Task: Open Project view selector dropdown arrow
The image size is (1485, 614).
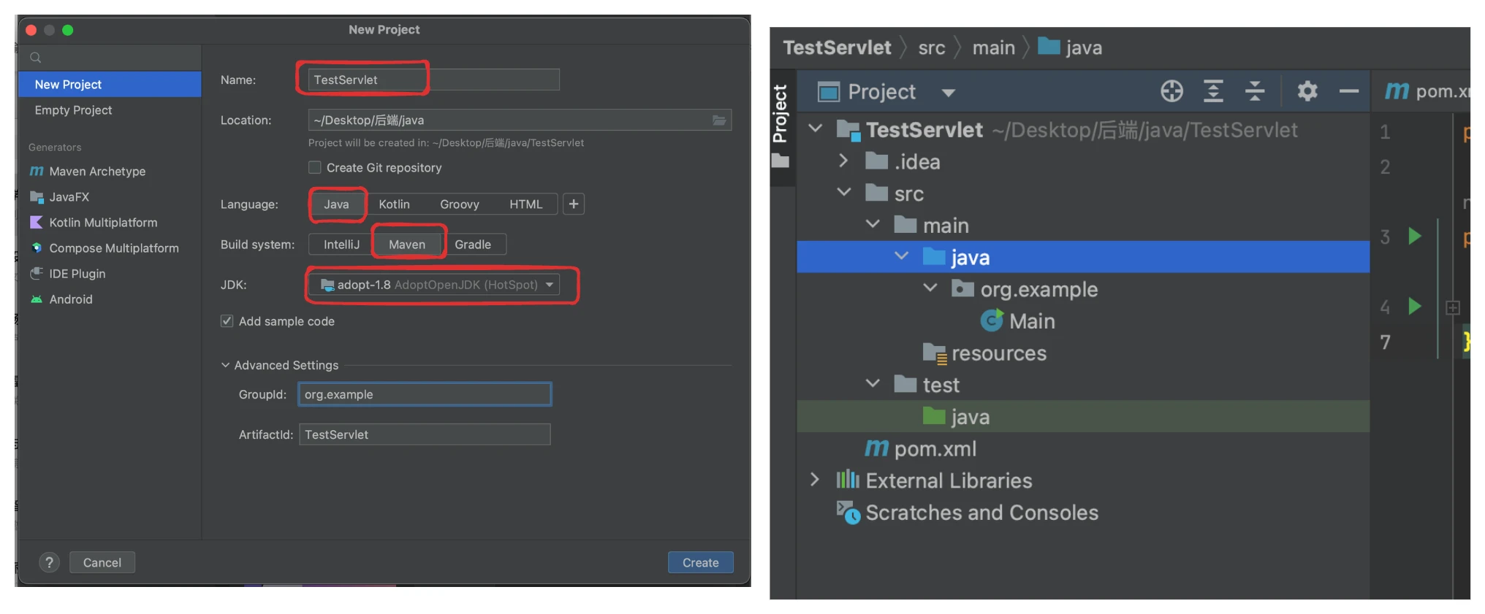Action: (948, 92)
